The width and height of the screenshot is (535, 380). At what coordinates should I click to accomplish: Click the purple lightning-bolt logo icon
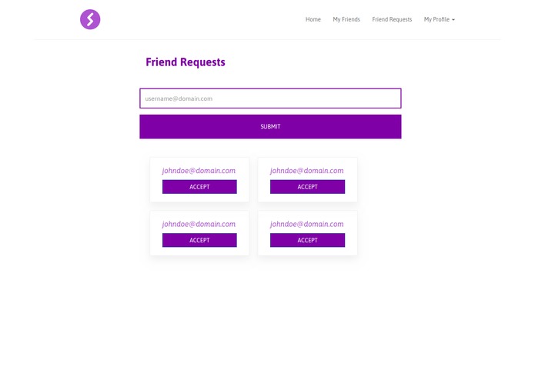click(x=90, y=19)
